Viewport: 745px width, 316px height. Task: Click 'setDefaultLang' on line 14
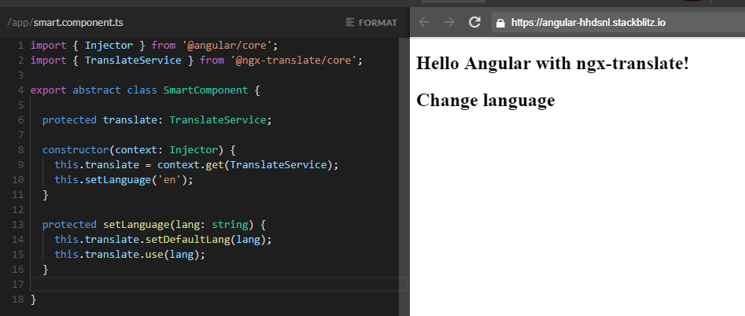[188, 240]
